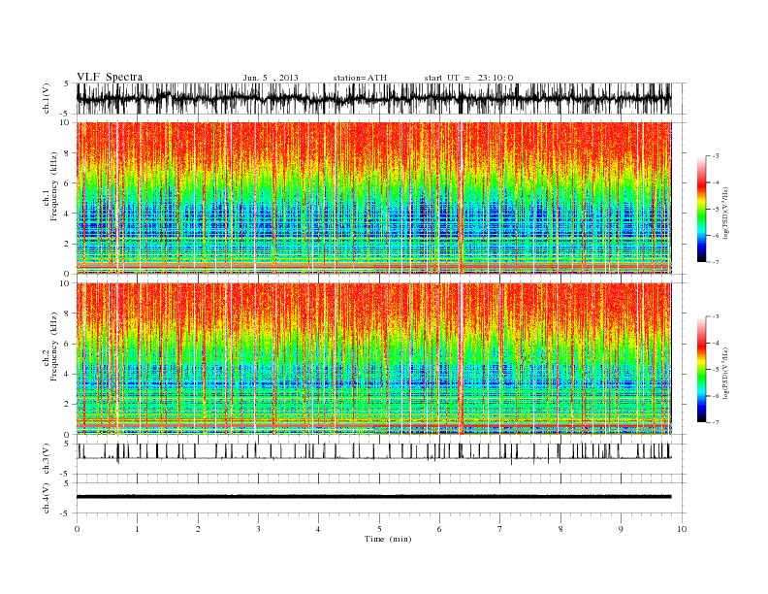This screenshot has width=768, height=594.
Task: Click the log(PSD) label beside the upper color bar
Action: pyautogui.click(x=727, y=214)
